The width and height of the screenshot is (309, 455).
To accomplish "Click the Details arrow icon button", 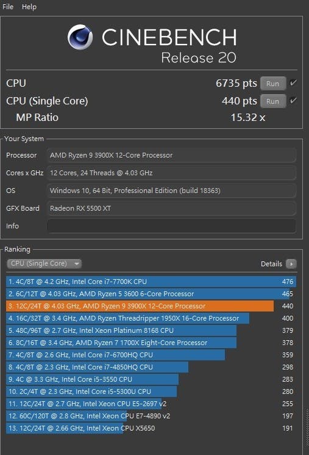I will click(x=291, y=264).
